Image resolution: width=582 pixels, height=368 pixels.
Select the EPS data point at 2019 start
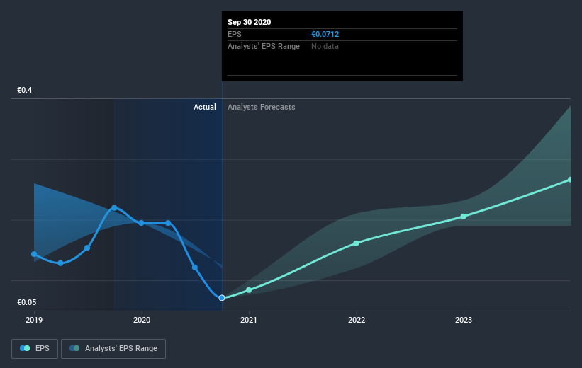[x=34, y=254]
